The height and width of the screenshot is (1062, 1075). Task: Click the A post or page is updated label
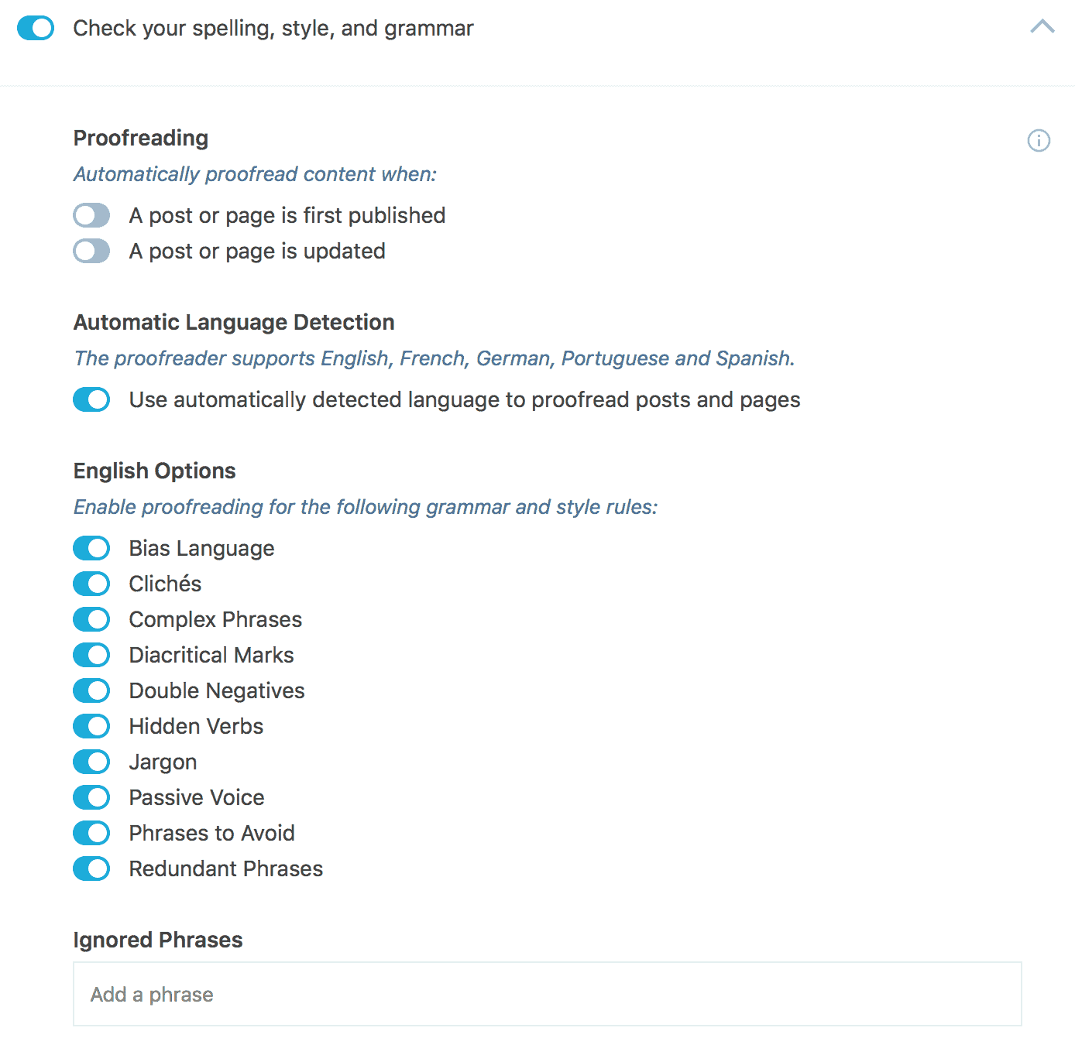pos(257,252)
